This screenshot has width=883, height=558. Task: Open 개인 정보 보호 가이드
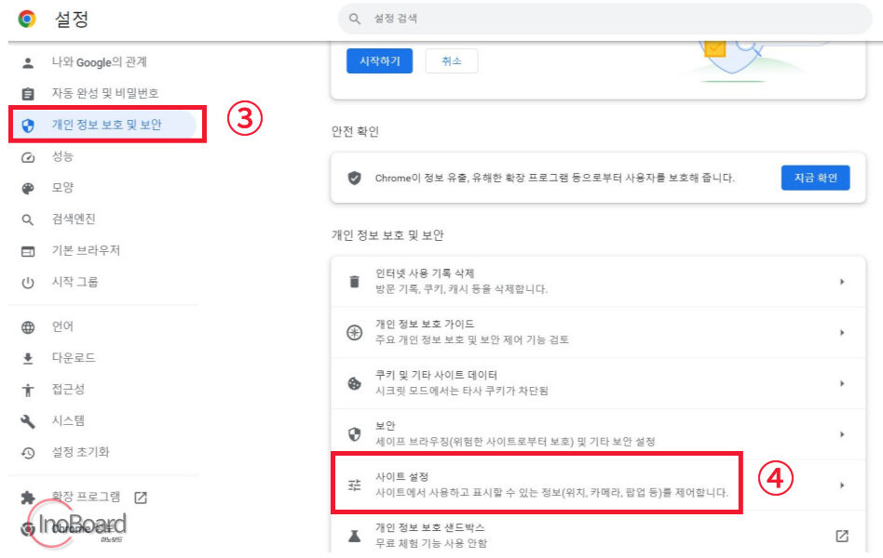[x=598, y=332]
